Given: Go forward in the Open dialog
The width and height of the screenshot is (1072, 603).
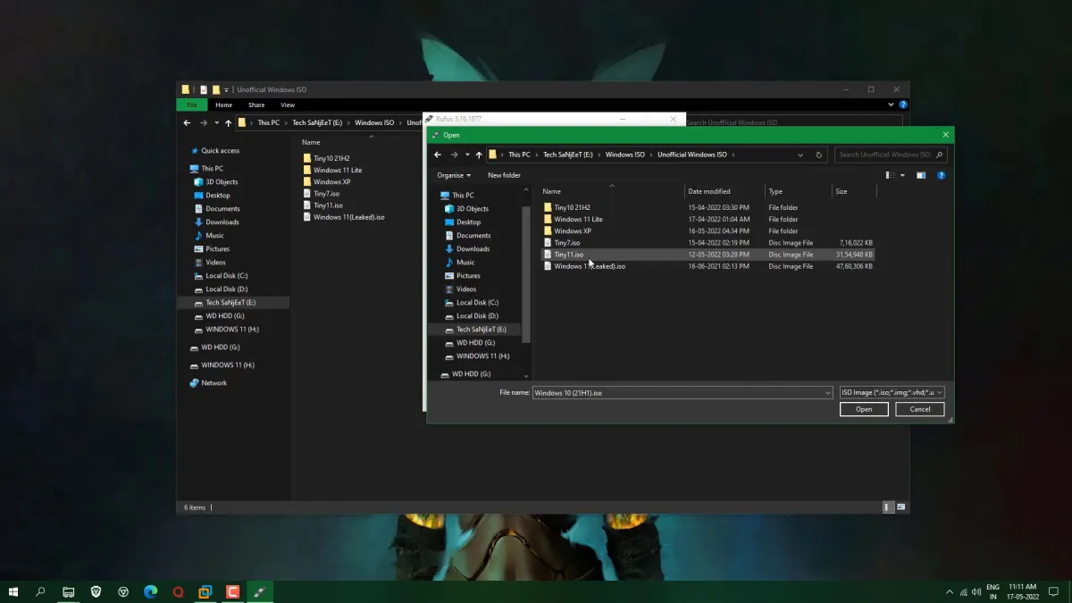Looking at the screenshot, I should pos(454,155).
